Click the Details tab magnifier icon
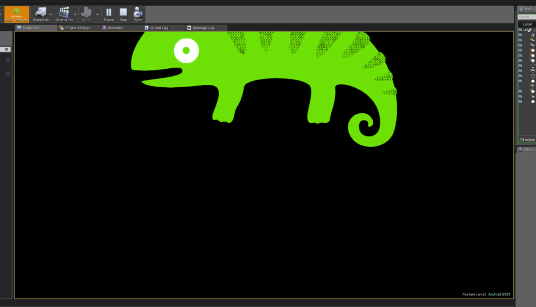The width and height of the screenshot is (536, 307). click(x=520, y=149)
